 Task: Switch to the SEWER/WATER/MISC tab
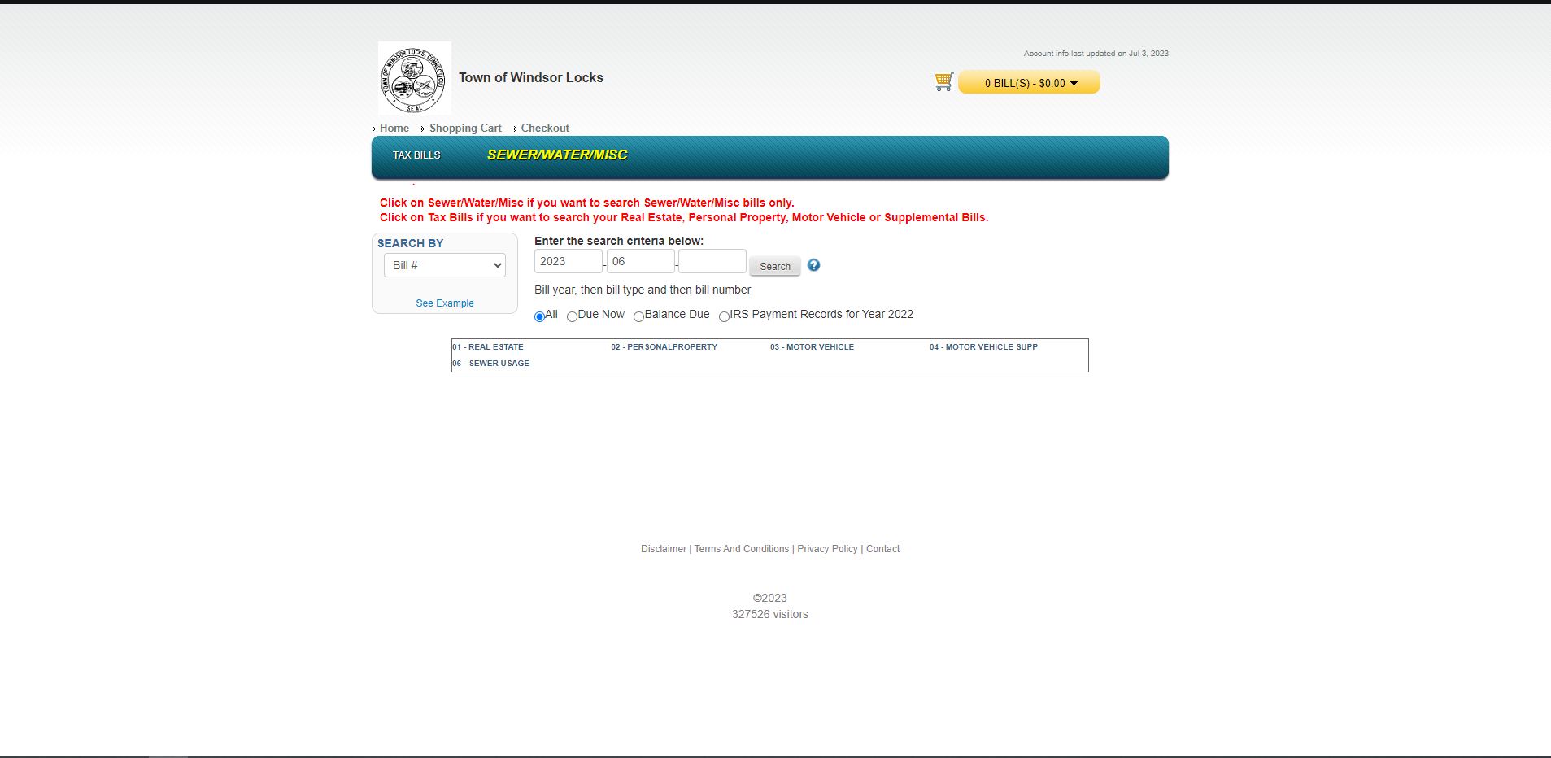tap(557, 155)
